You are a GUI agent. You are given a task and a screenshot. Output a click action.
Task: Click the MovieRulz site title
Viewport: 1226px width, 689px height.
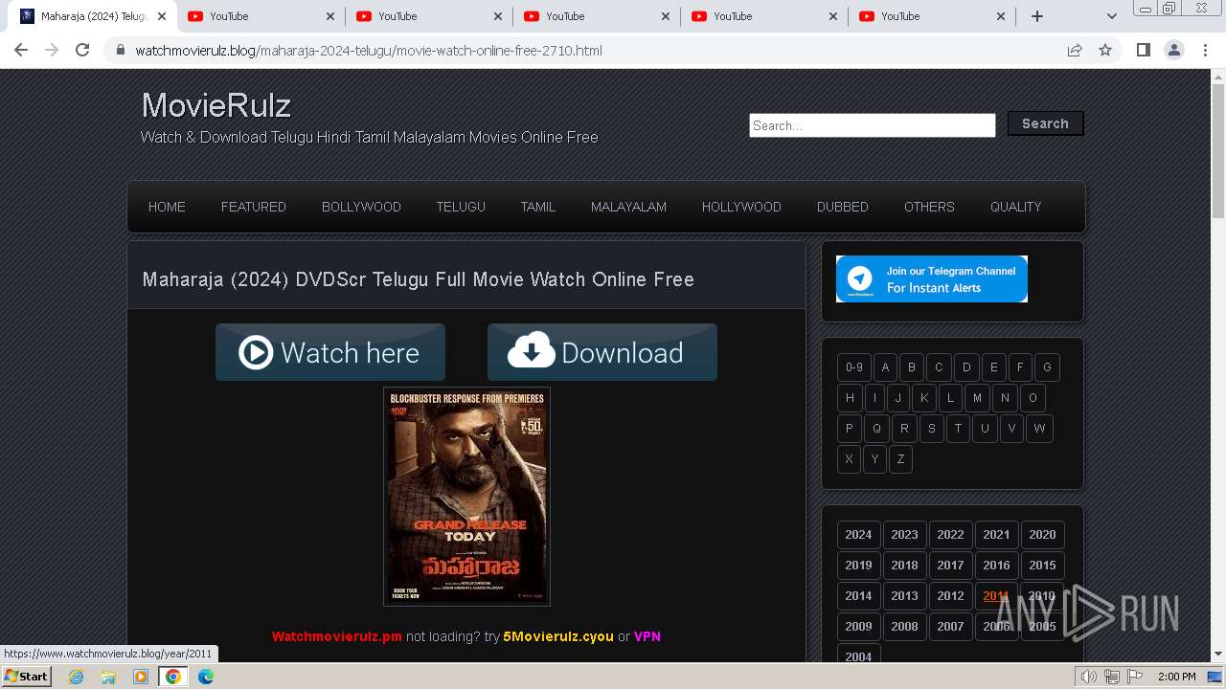pos(216,105)
